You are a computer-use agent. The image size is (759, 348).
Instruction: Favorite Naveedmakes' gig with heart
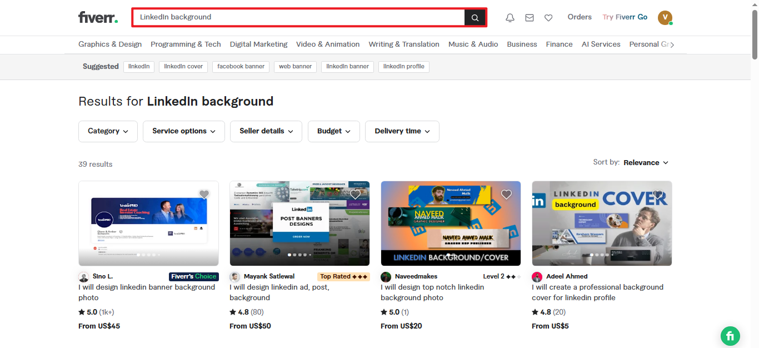point(506,194)
